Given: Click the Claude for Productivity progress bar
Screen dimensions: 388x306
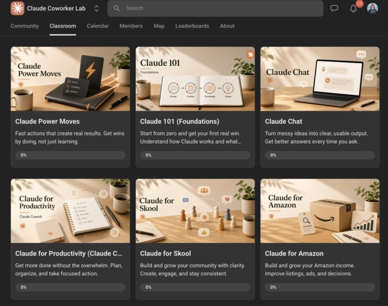Looking at the screenshot, I should pyautogui.click(x=70, y=287).
